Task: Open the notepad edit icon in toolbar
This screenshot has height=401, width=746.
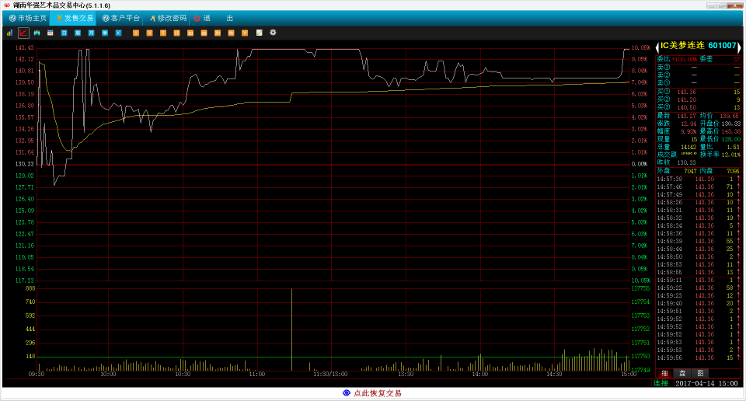Action: (260, 33)
